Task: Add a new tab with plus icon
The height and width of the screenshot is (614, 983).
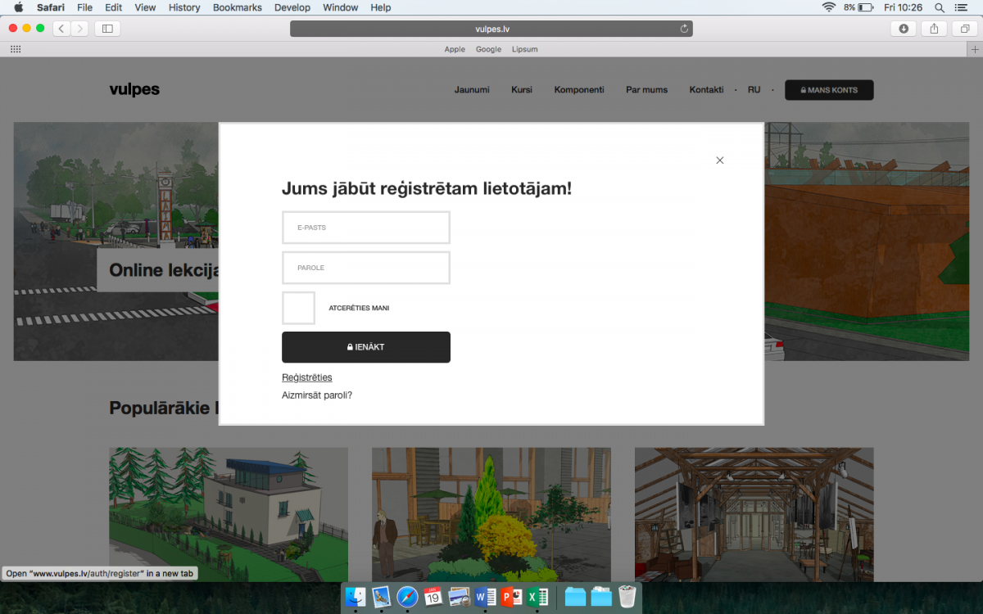Action: 974,49
